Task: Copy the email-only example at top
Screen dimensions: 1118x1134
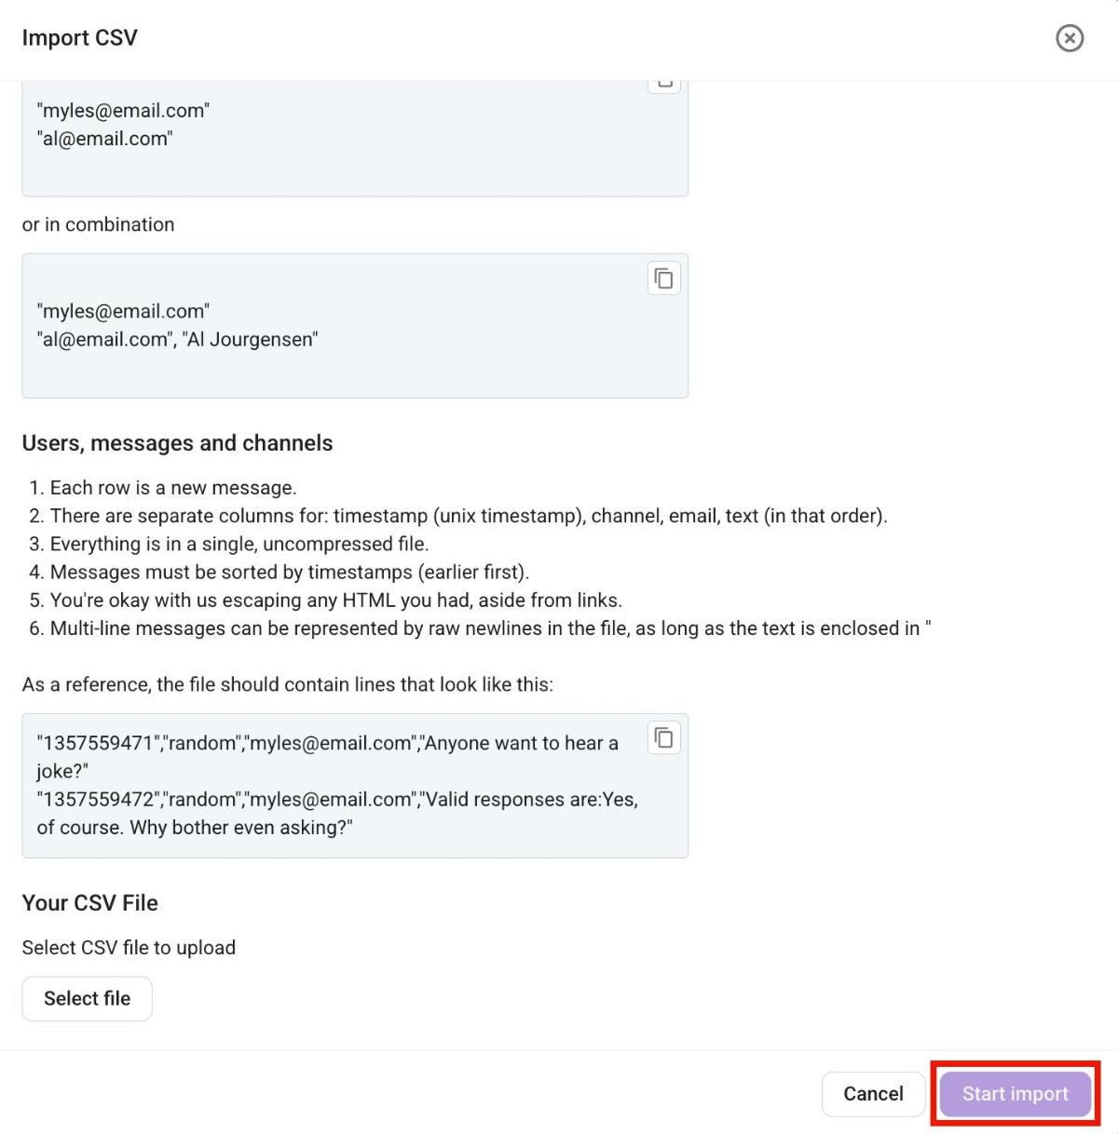Action: [663, 84]
